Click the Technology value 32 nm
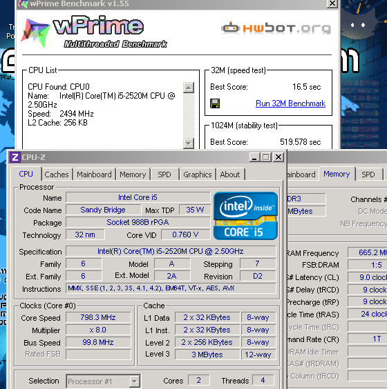The image size is (387, 389). (85, 235)
